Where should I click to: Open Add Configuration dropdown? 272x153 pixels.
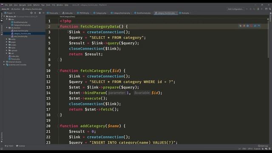[235, 9]
